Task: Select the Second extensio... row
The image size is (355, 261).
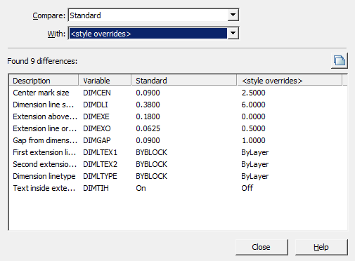Action: click(x=178, y=164)
